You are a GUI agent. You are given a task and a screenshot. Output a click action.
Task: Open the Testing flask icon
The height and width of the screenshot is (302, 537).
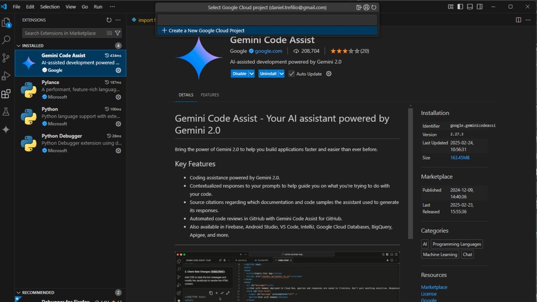(6, 112)
